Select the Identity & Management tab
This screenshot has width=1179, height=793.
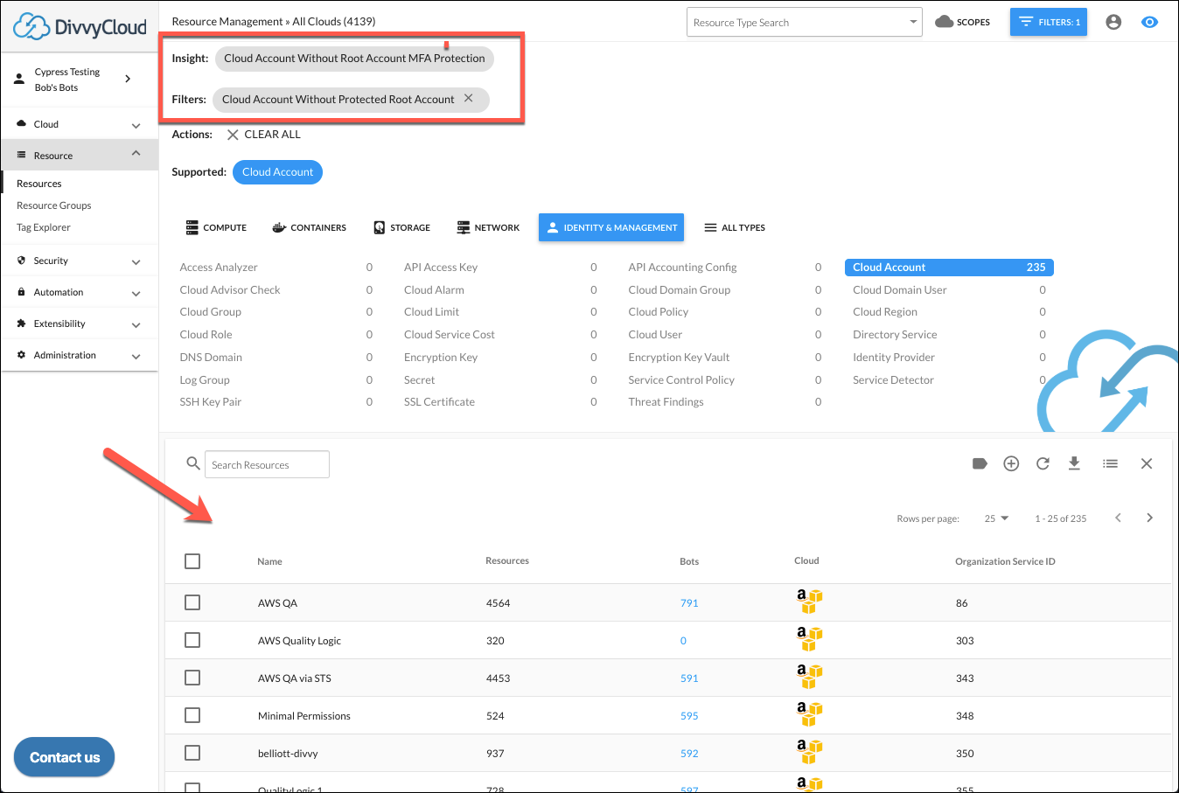click(611, 227)
